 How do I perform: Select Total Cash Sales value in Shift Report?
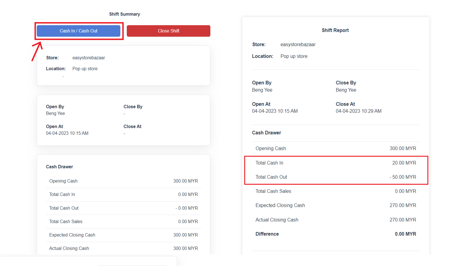pos(406,191)
